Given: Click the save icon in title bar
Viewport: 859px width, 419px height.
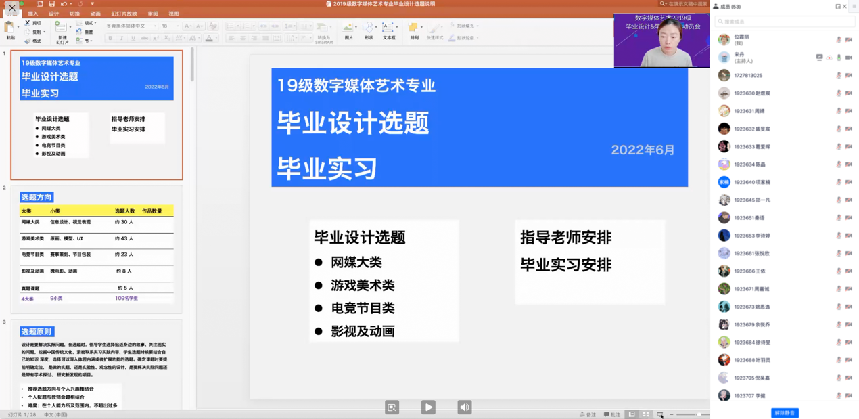Looking at the screenshot, I should pyautogui.click(x=51, y=4).
